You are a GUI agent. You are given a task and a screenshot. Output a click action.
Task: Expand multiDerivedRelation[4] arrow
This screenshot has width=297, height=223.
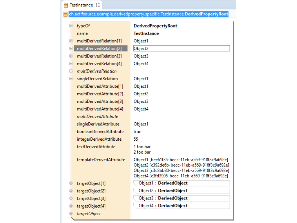71,63
